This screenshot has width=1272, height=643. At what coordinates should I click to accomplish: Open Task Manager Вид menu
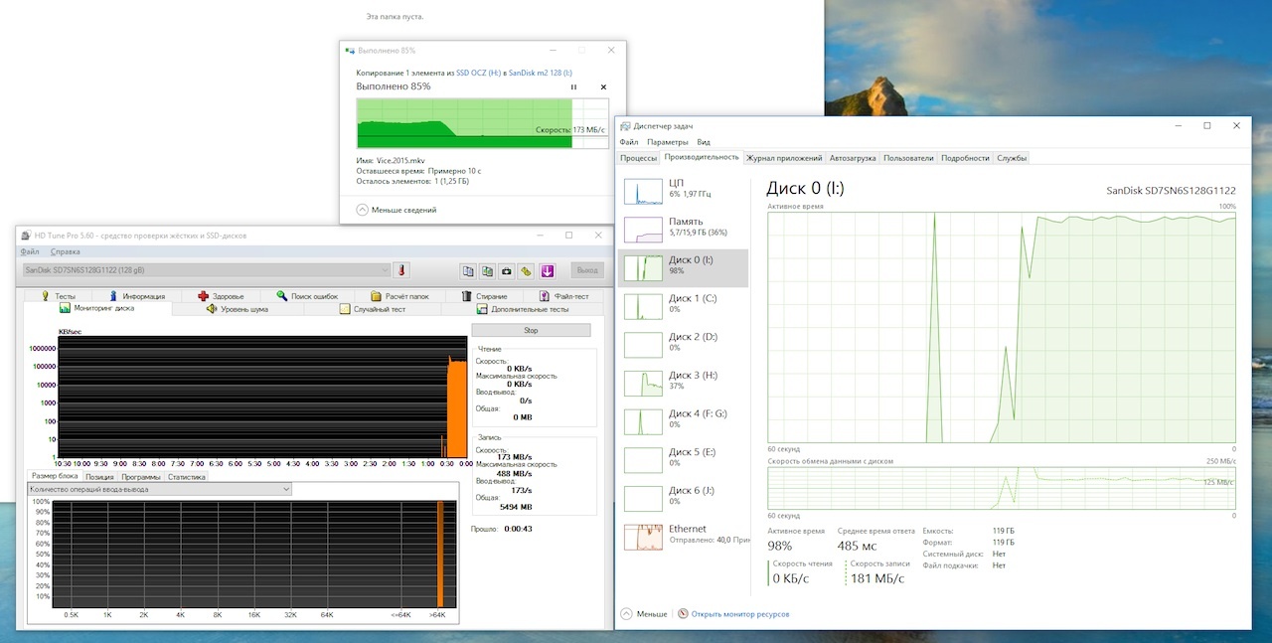pyautogui.click(x=704, y=142)
